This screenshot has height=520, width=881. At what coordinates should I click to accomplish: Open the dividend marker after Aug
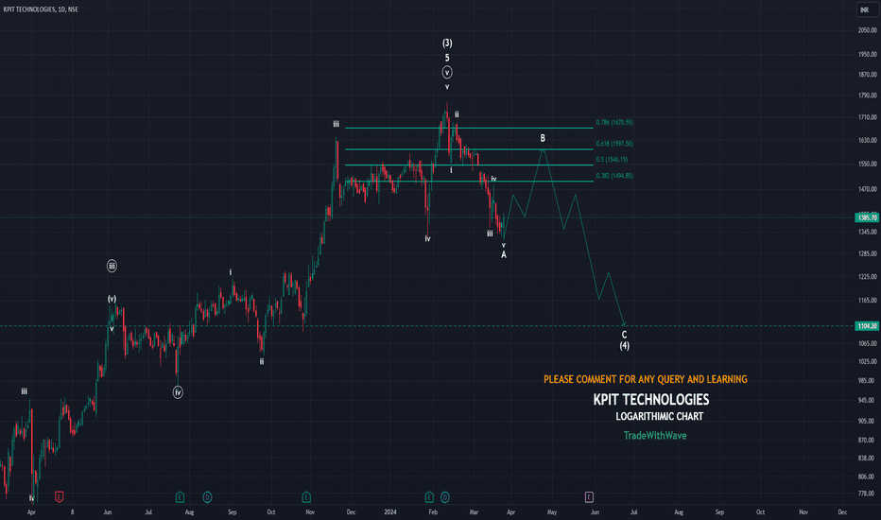pos(207,497)
